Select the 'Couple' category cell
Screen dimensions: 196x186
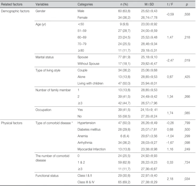click(x=82, y=70)
